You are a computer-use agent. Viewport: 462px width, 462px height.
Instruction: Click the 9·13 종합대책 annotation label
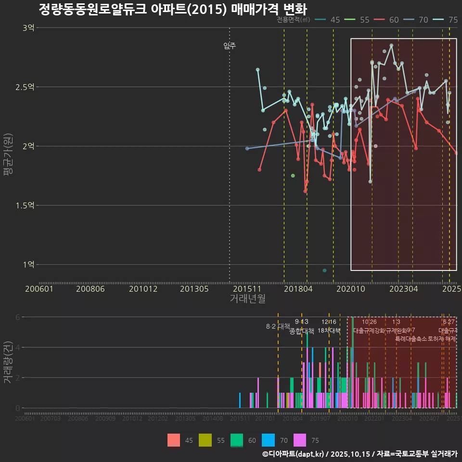(301, 326)
